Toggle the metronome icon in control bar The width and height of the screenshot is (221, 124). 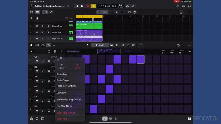click(x=133, y=6)
